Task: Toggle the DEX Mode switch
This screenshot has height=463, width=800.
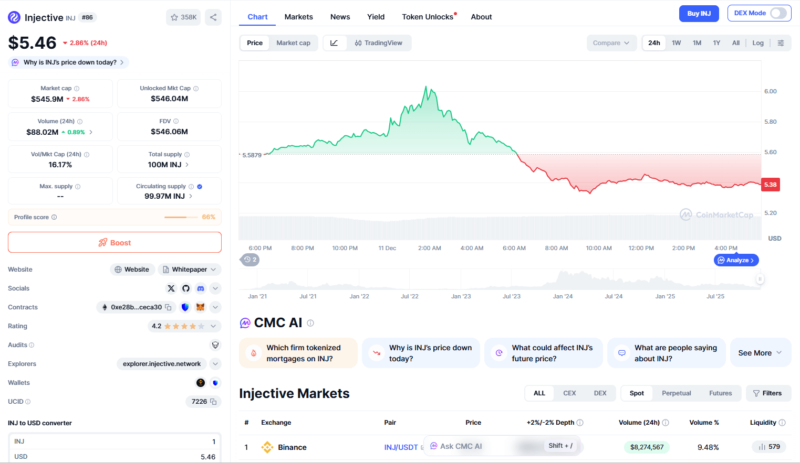Action: (x=778, y=13)
